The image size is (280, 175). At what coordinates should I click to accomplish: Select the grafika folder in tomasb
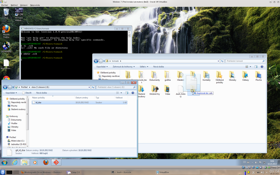click(x=168, y=76)
